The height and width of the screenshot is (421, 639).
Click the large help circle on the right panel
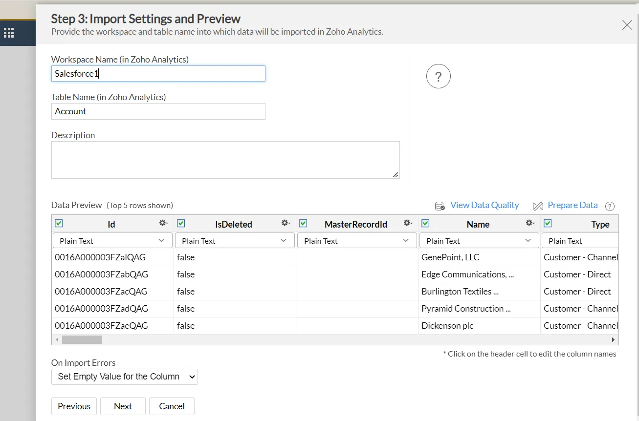pyautogui.click(x=439, y=76)
